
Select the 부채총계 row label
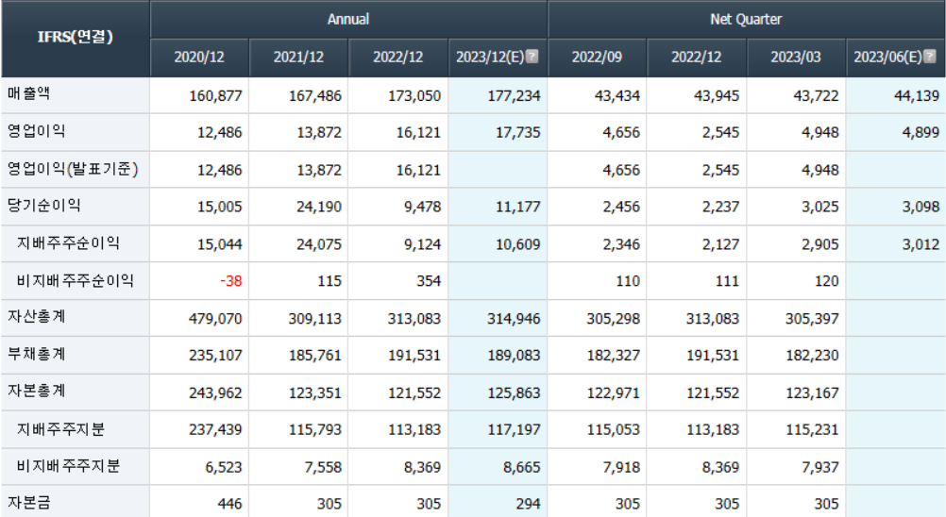click(x=36, y=355)
